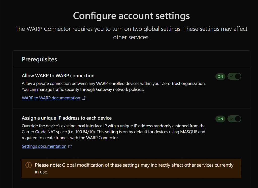Screen dimensions: 258x188
Task: Click the Allow WARP to WARP connection title
Action: click(58, 76)
